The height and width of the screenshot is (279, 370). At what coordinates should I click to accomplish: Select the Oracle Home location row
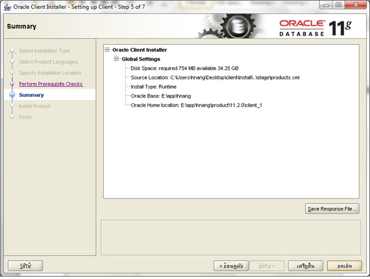coord(196,105)
